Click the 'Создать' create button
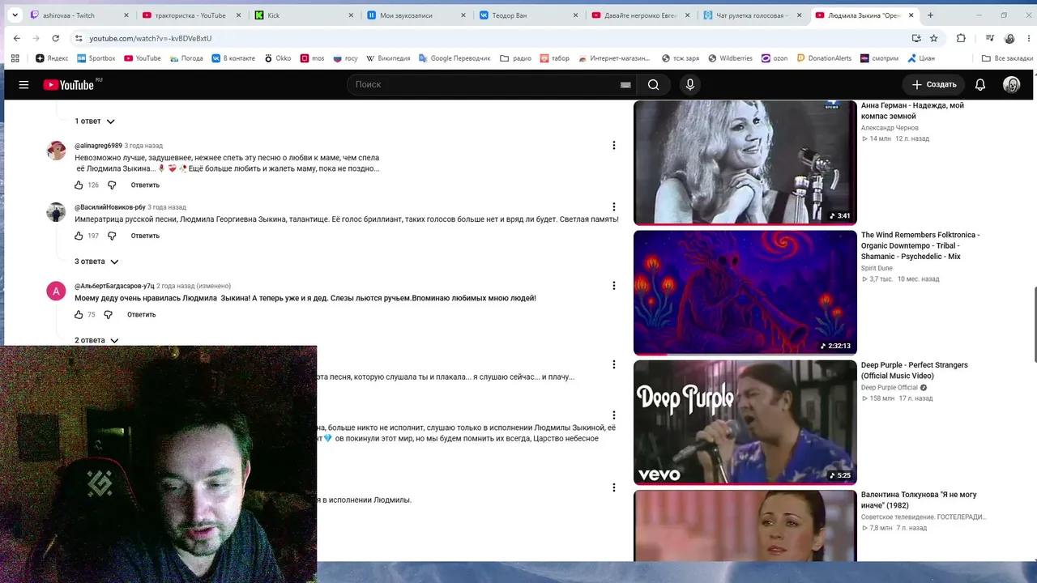The image size is (1037, 583). coord(933,84)
